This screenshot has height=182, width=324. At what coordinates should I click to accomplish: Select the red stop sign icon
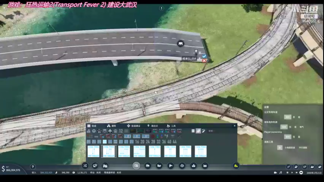click(x=153, y=136)
